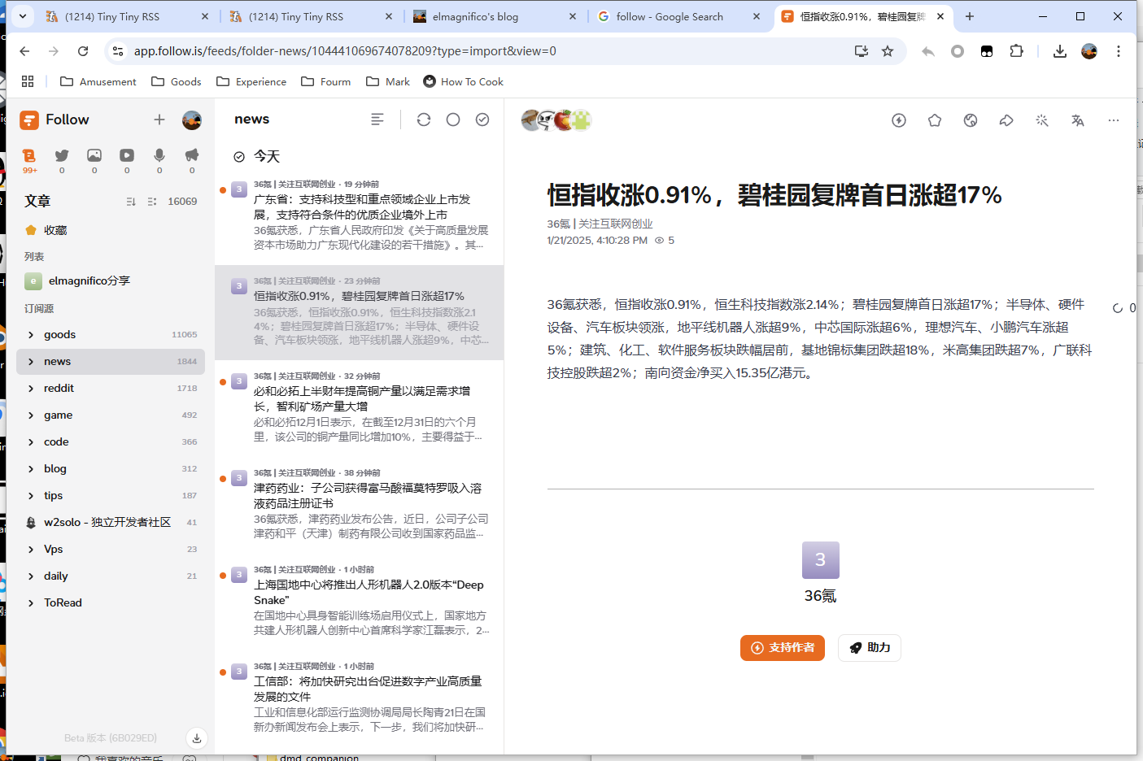Open more article actions ellipsis menu
The width and height of the screenshot is (1143, 761).
tap(1114, 120)
